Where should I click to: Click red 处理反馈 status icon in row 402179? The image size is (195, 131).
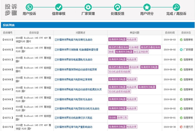pyautogui.click(x=181, y=127)
